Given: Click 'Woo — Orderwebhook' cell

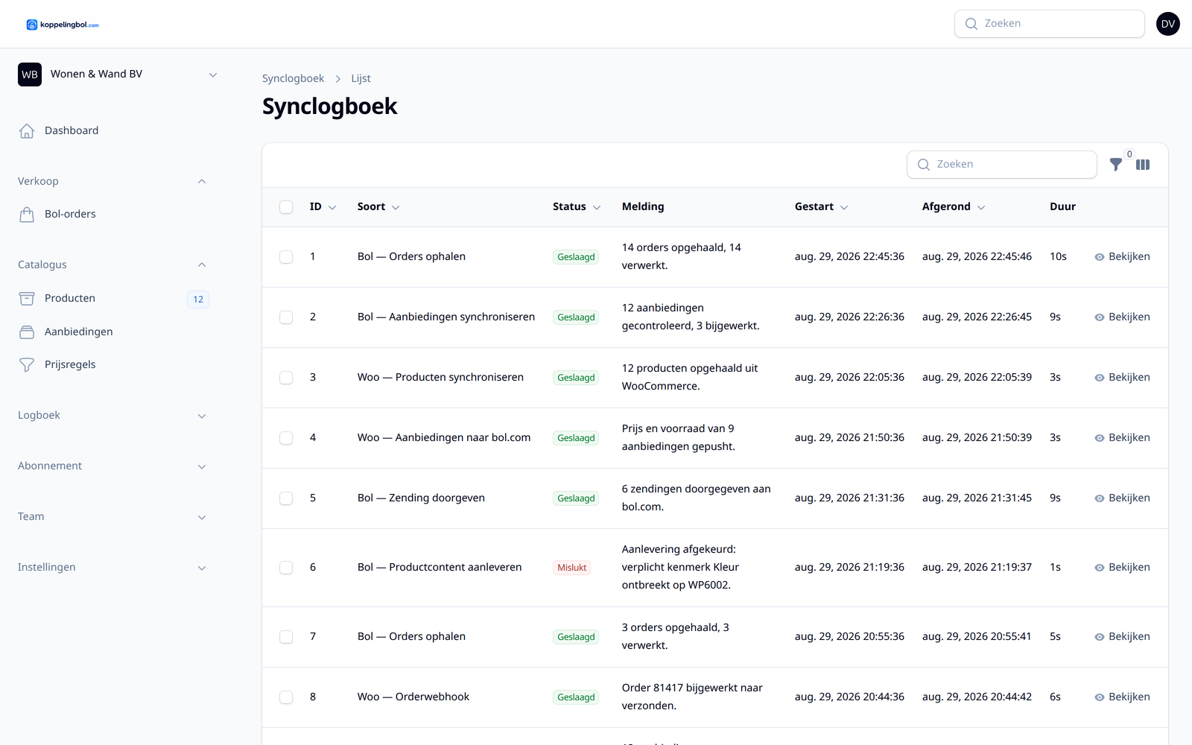Looking at the screenshot, I should point(413,697).
